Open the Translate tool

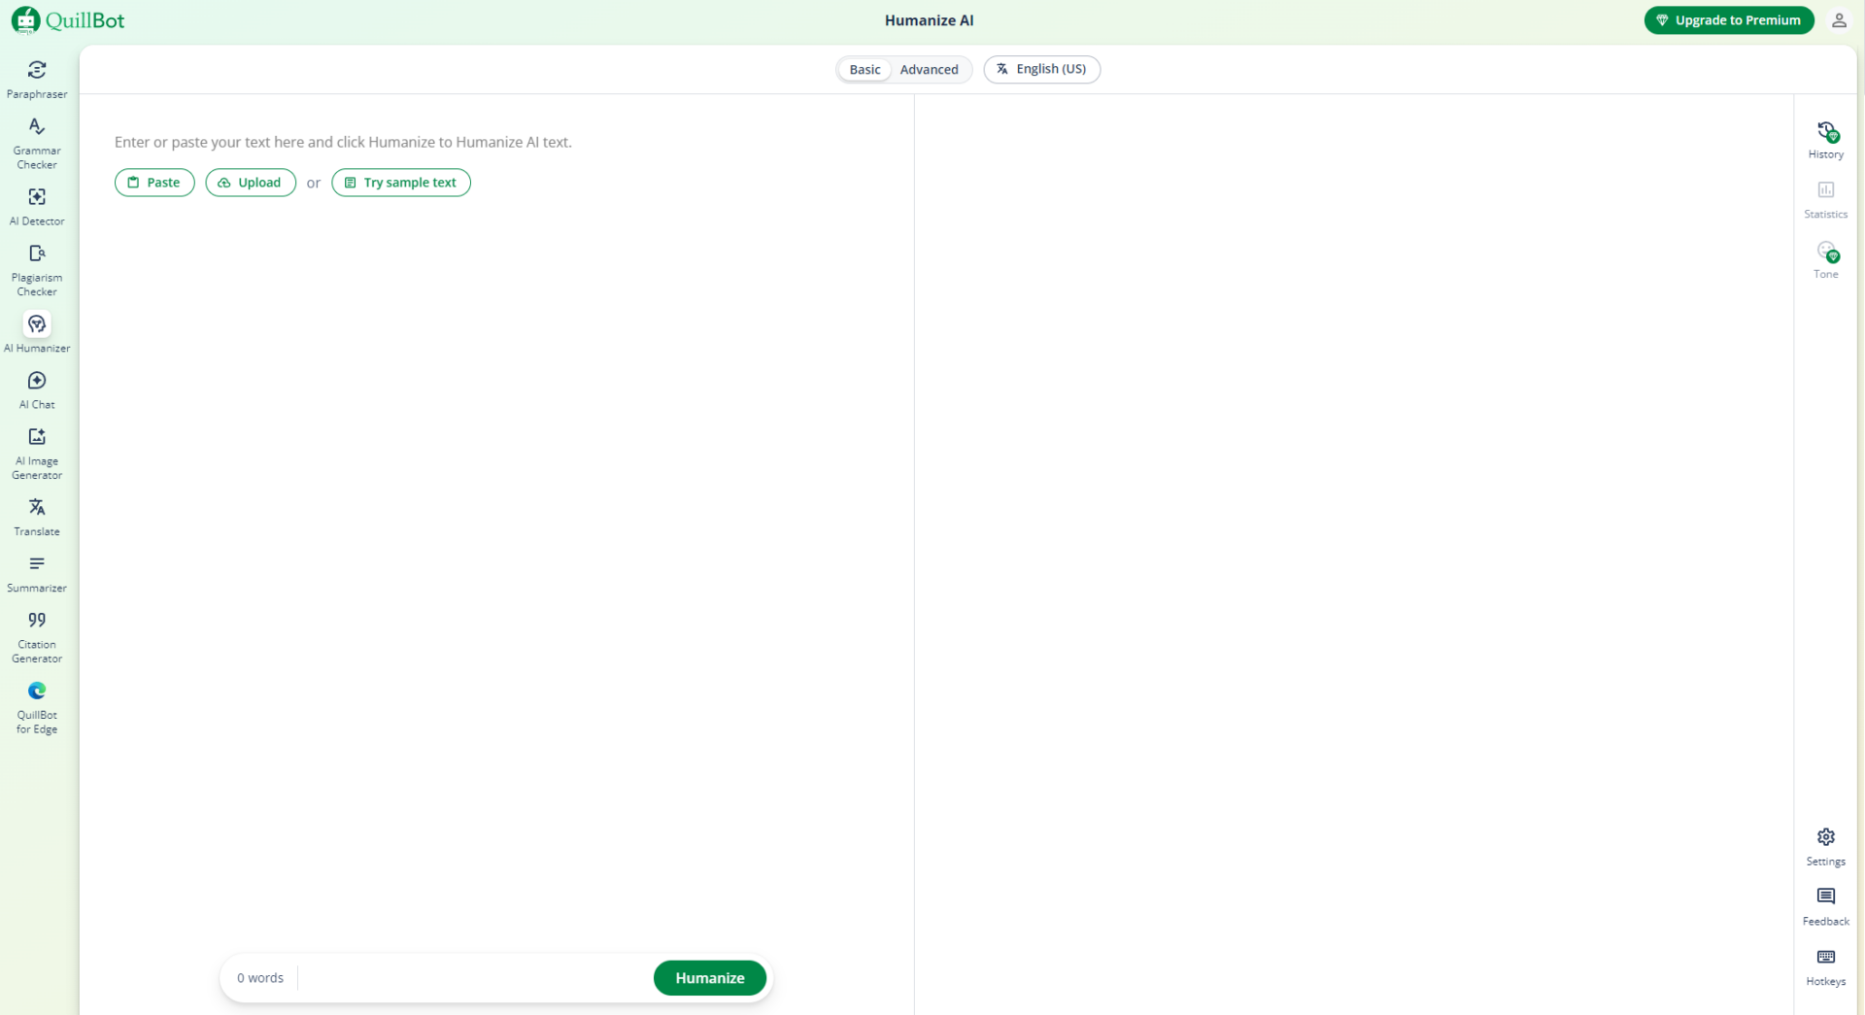[37, 516]
